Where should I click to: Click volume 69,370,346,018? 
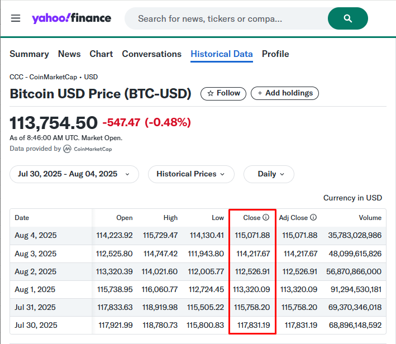(x=355, y=307)
